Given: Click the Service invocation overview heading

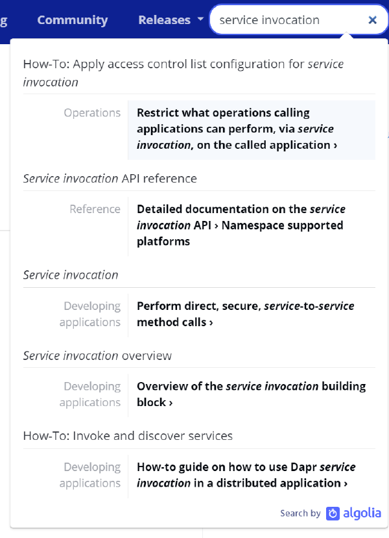Looking at the screenshot, I should [97, 356].
